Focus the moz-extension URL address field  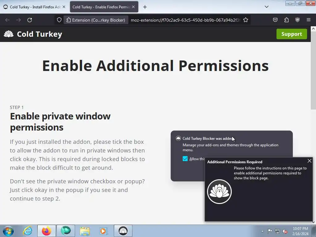pyautogui.click(x=185, y=20)
